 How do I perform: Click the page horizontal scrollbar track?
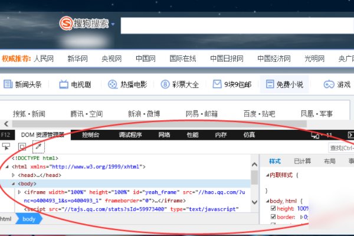[159, 124]
